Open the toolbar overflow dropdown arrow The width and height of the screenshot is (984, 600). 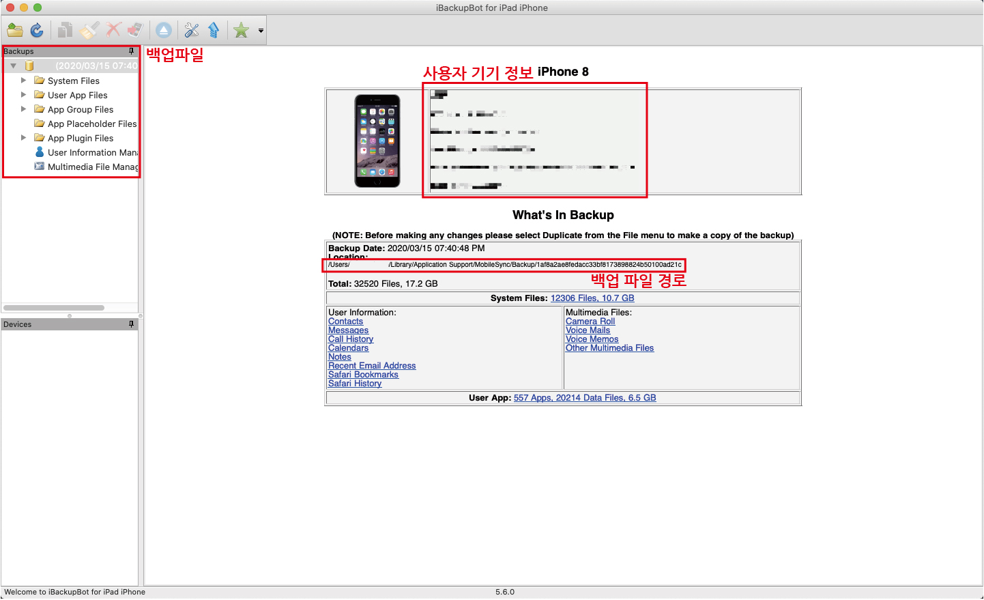coord(261,31)
